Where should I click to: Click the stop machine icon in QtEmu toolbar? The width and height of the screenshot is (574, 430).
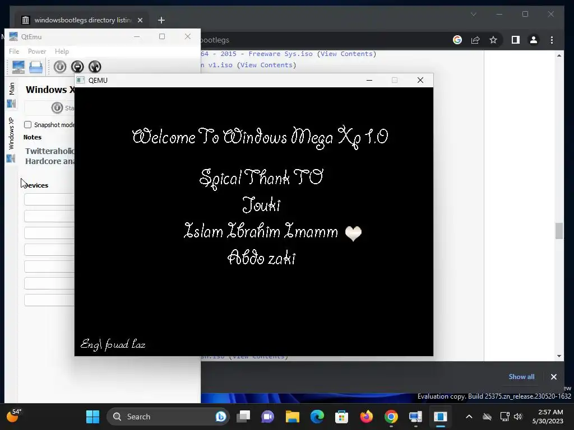[x=77, y=67]
